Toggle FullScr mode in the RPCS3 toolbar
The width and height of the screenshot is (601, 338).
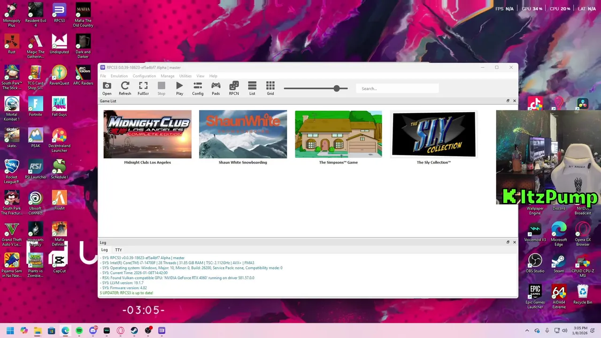[x=143, y=88]
